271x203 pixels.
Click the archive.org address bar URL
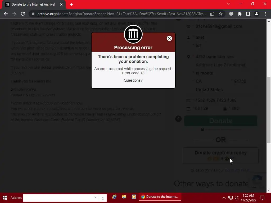tap(122, 14)
